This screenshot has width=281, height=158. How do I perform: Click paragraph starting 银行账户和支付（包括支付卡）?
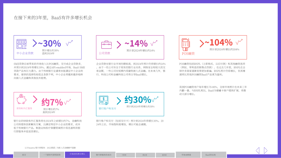click(130, 123)
